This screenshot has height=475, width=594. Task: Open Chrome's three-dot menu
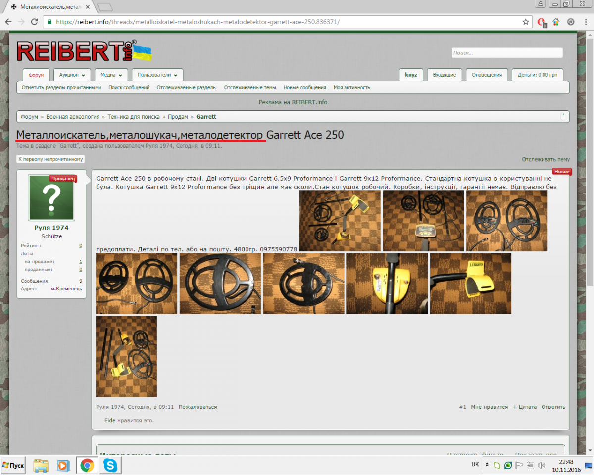[x=586, y=22]
